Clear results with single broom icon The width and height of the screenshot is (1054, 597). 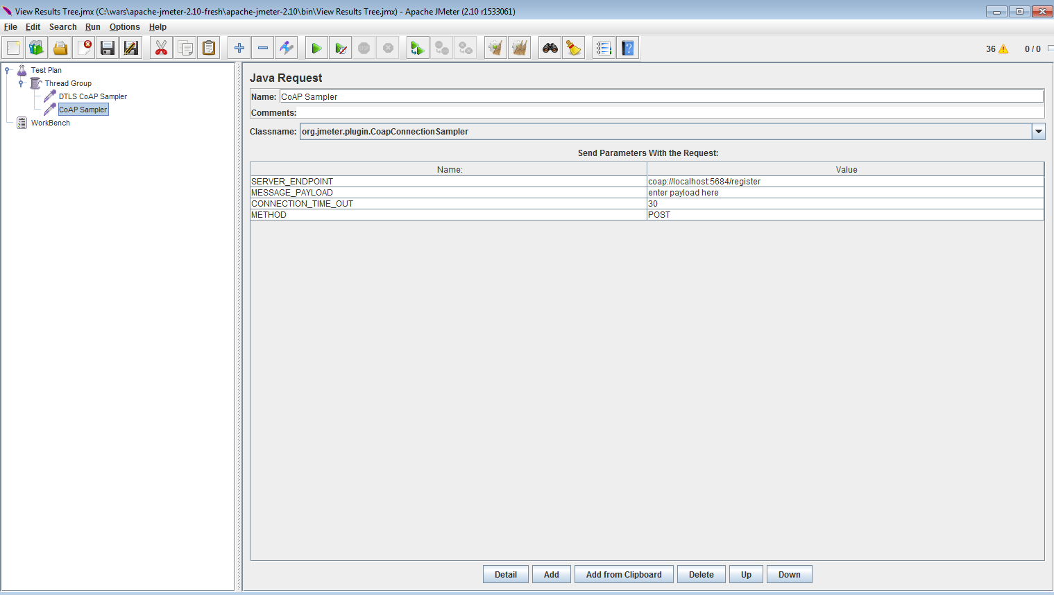pyautogui.click(x=495, y=48)
